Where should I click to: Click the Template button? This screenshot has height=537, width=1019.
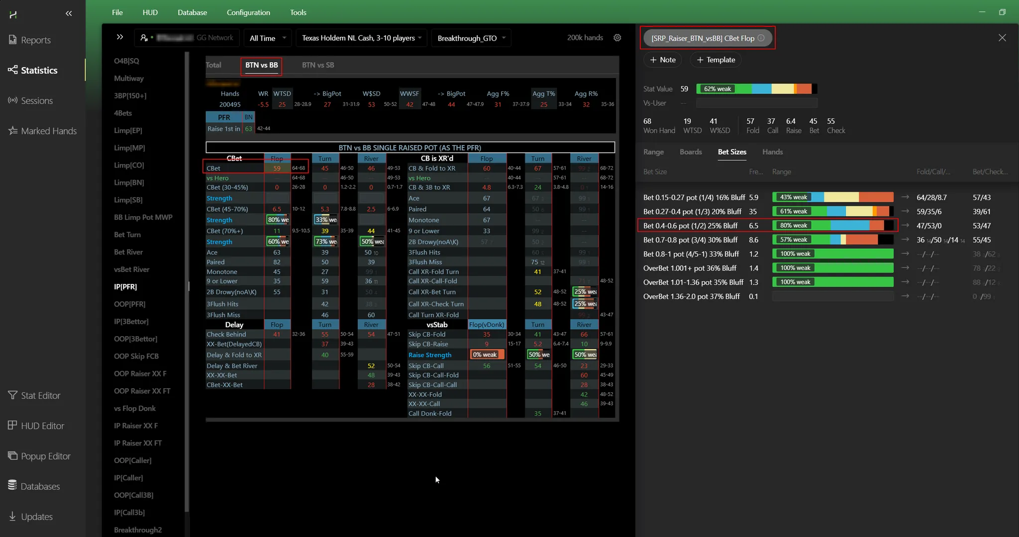[715, 60]
